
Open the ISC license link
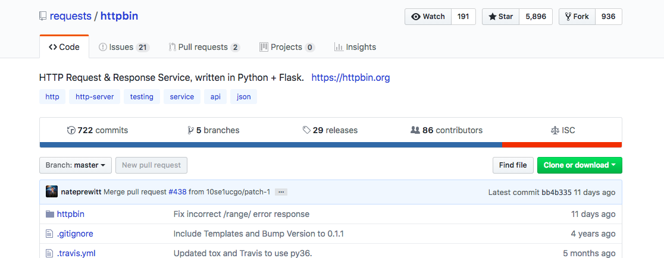tap(563, 130)
